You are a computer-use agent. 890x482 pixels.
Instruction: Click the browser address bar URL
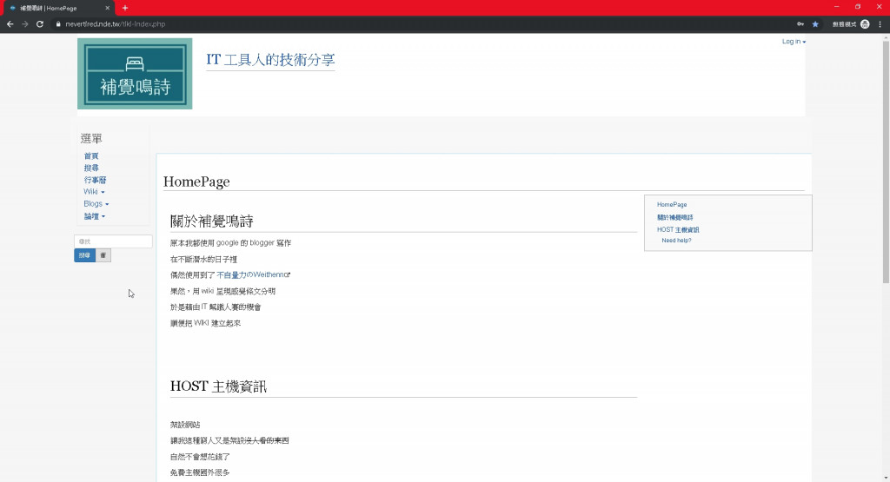tap(116, 23)
